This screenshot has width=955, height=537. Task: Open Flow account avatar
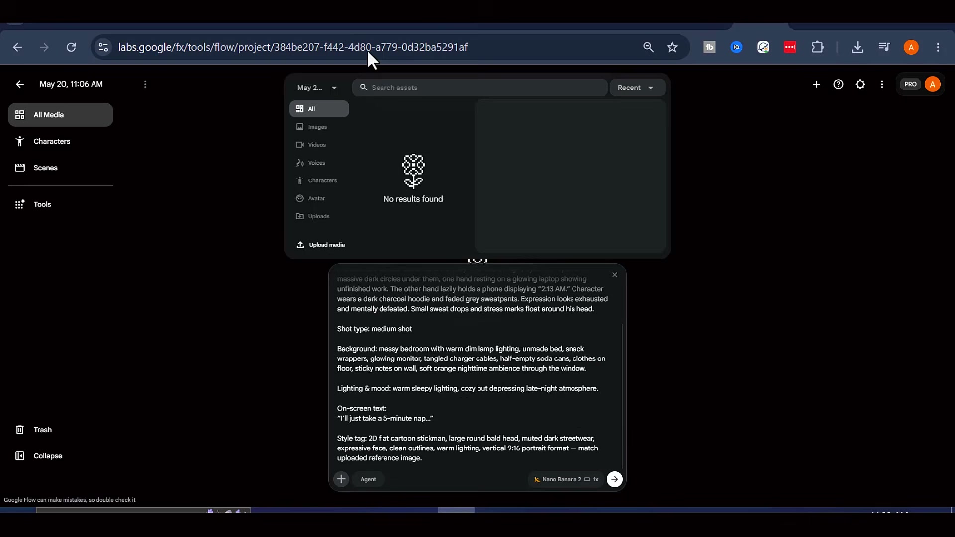(933, 84)
